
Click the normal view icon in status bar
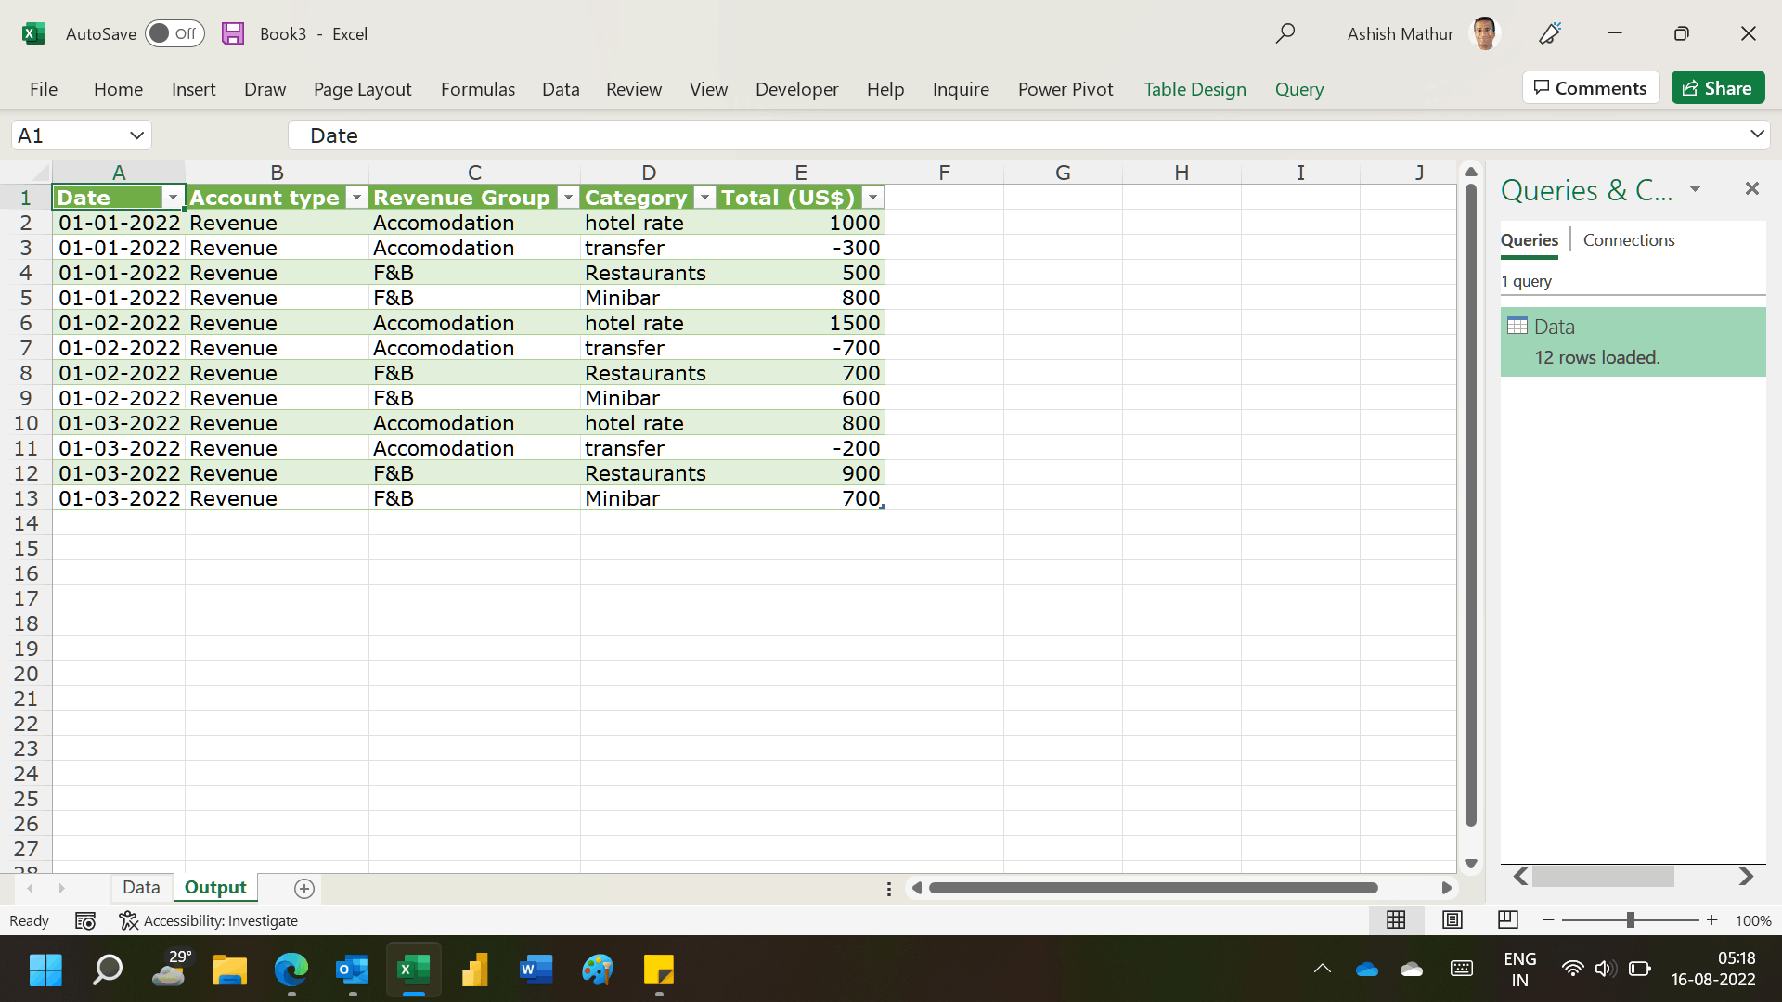pyautogui.click(x=1395, y=920)
